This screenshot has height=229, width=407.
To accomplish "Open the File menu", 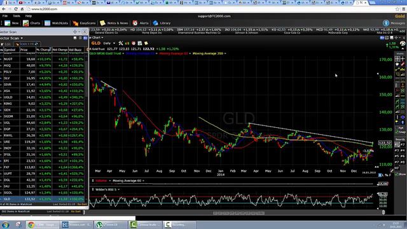I will (x=5, y=16).
